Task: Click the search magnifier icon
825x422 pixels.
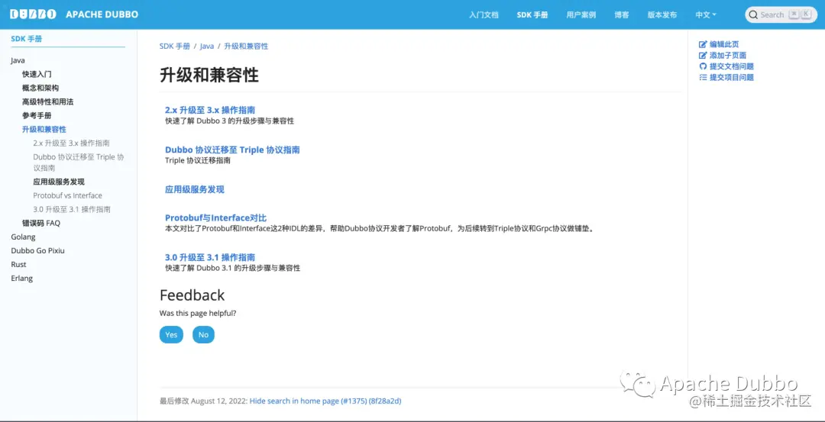Action: (x=753, y=14)
